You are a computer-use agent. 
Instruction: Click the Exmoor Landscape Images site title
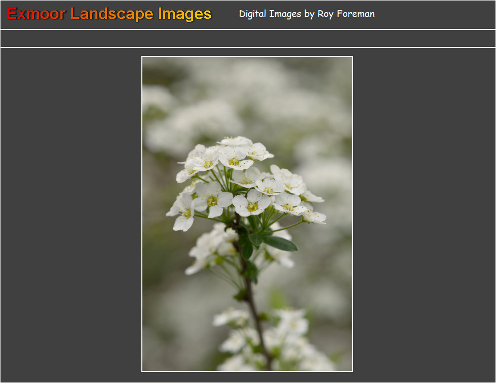109,14
